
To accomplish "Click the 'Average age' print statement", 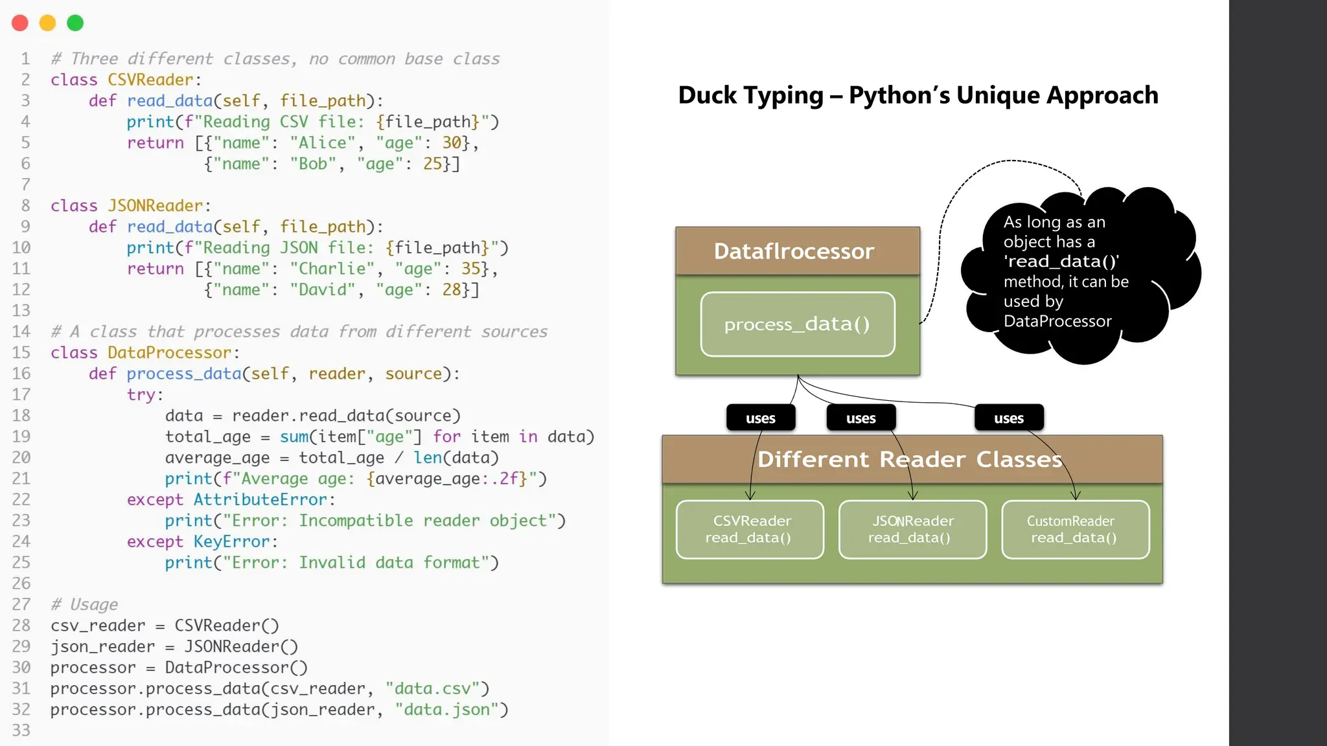I will (x=356, y=479).
